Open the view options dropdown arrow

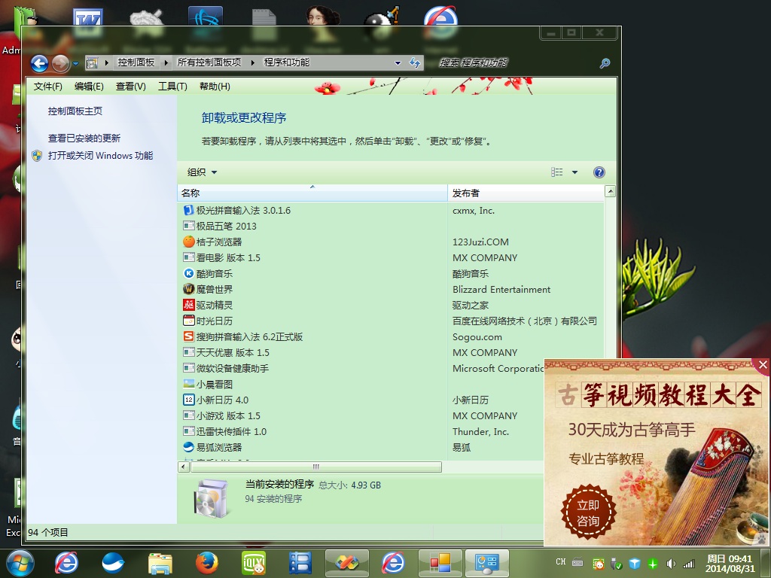pyautogui.click(x=574, y=172)
